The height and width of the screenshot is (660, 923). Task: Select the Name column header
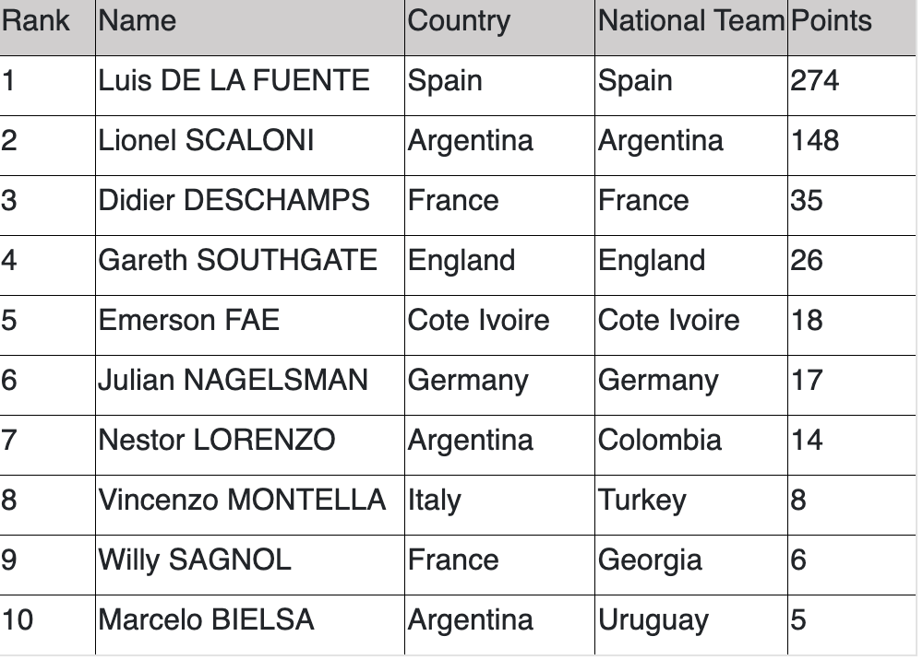[250, 28]
